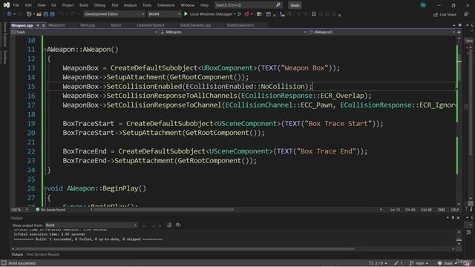Select the Output bottom tab
Image resolution: width=475 pixels, height=267 pixels.
click(17, 254)
